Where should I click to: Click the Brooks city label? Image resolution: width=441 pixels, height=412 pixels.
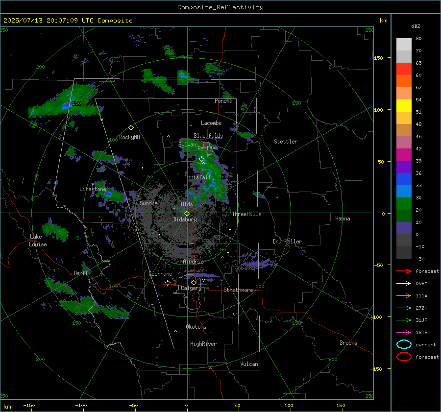tap(348, 343)
